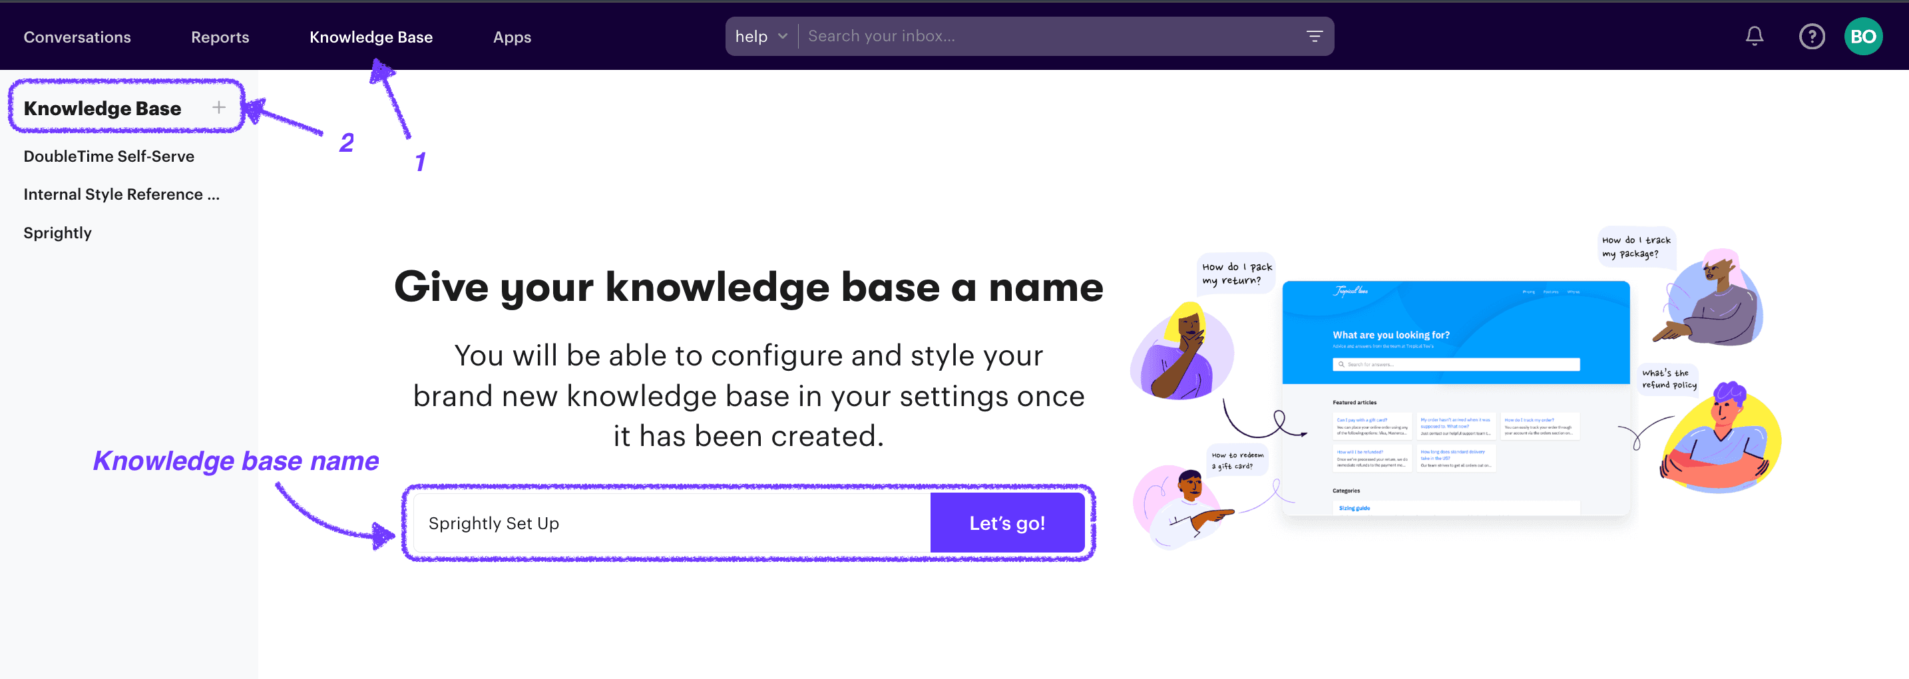Open the BO account avatar menu
This screenshot has height=679, width=1909.
(1863, 35)
